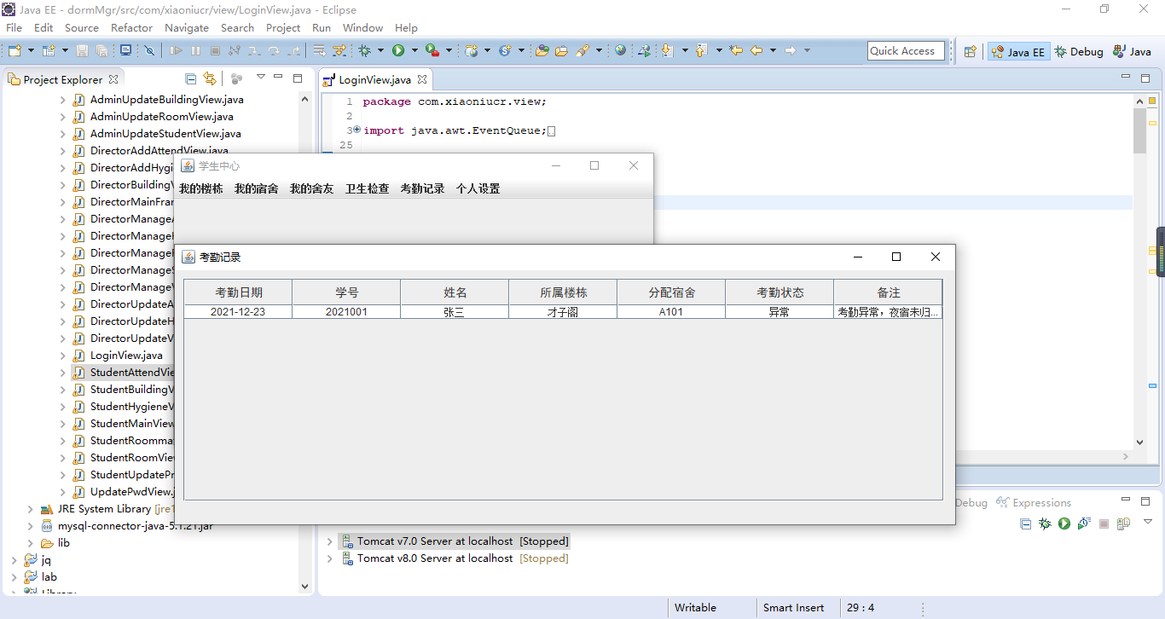Start the server in profile mode in Servers view
This screenshot has height=619, width=1165.
click(x=1084, y=524)
